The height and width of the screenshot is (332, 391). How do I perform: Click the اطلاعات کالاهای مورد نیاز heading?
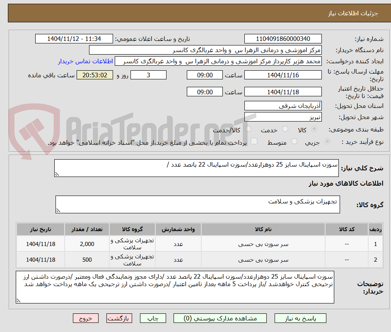tap(346, 184)
